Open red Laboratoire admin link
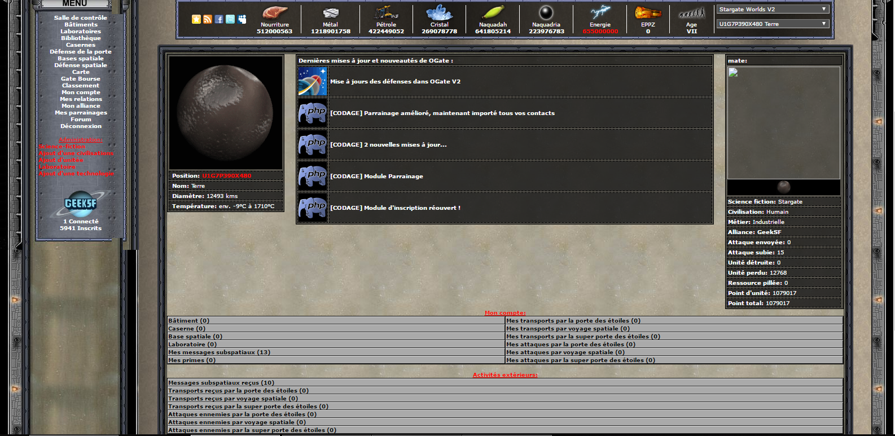The width and height of the screenshot is (895, 436). [57, 166]
